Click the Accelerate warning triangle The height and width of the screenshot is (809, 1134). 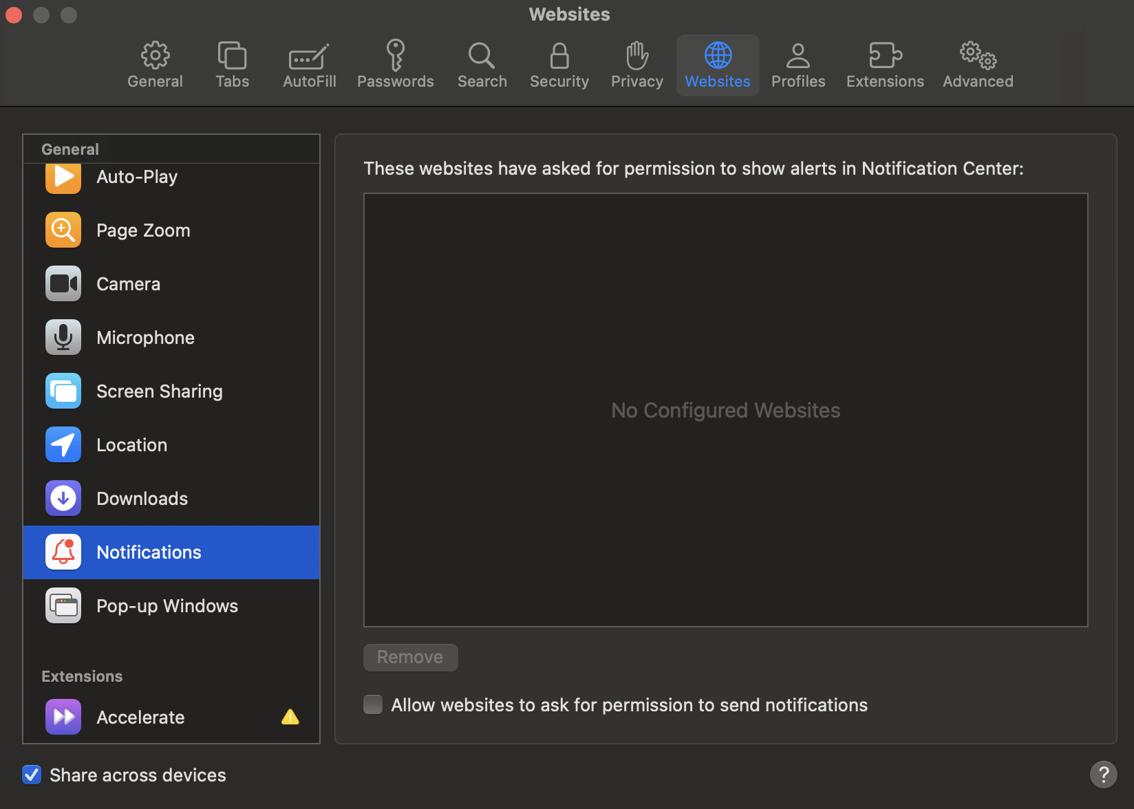[290, 718]
